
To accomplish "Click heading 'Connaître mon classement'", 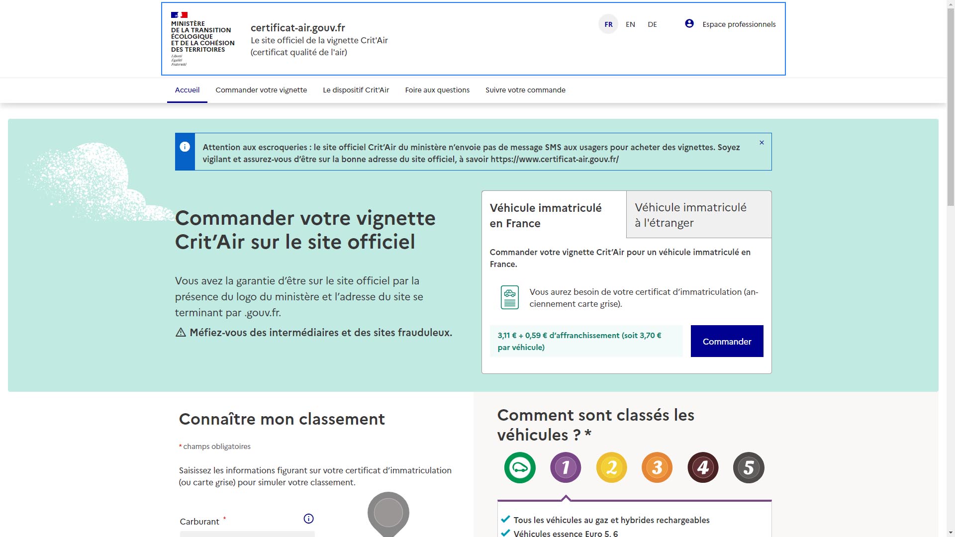I will click(x=282, y=419).
